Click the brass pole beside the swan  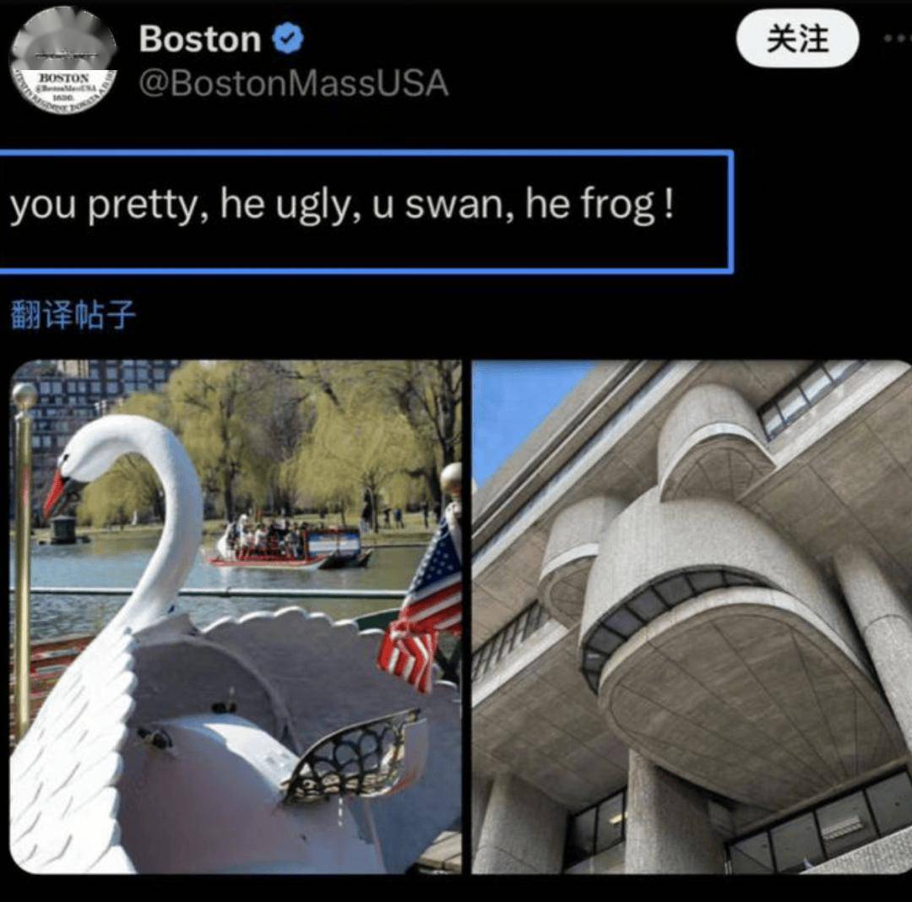(x=24, y=558)
